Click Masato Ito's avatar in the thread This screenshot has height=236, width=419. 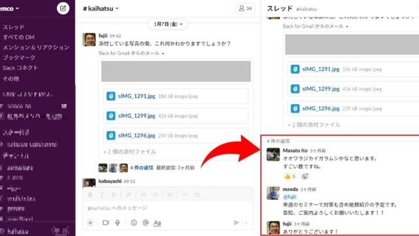pos(273,155)
